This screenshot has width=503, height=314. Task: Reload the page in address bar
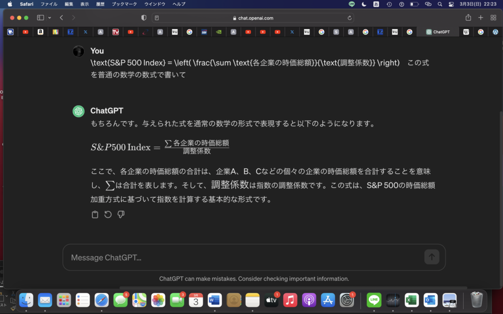click(349, 18)
